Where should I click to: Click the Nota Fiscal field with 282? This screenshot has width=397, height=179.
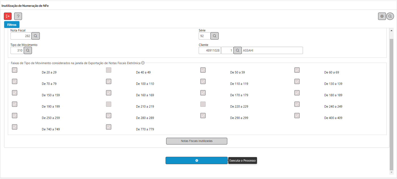(21, 36)
